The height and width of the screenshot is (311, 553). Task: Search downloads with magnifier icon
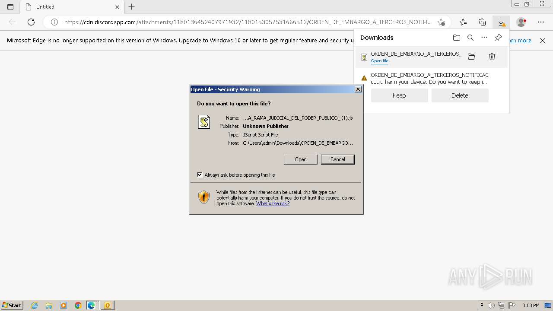pyautogui.click(x=470, y=38)
